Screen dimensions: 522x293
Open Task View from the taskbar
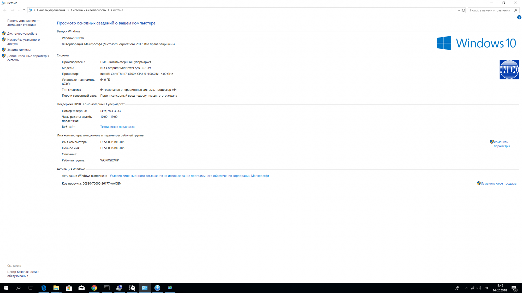[31, 288]
